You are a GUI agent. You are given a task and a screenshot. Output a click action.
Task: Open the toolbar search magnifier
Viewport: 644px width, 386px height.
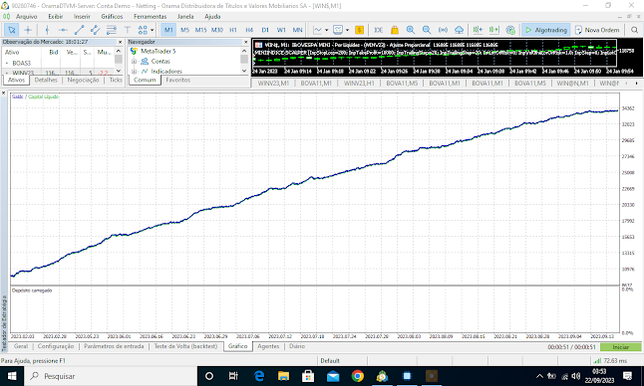pos(635,30)
